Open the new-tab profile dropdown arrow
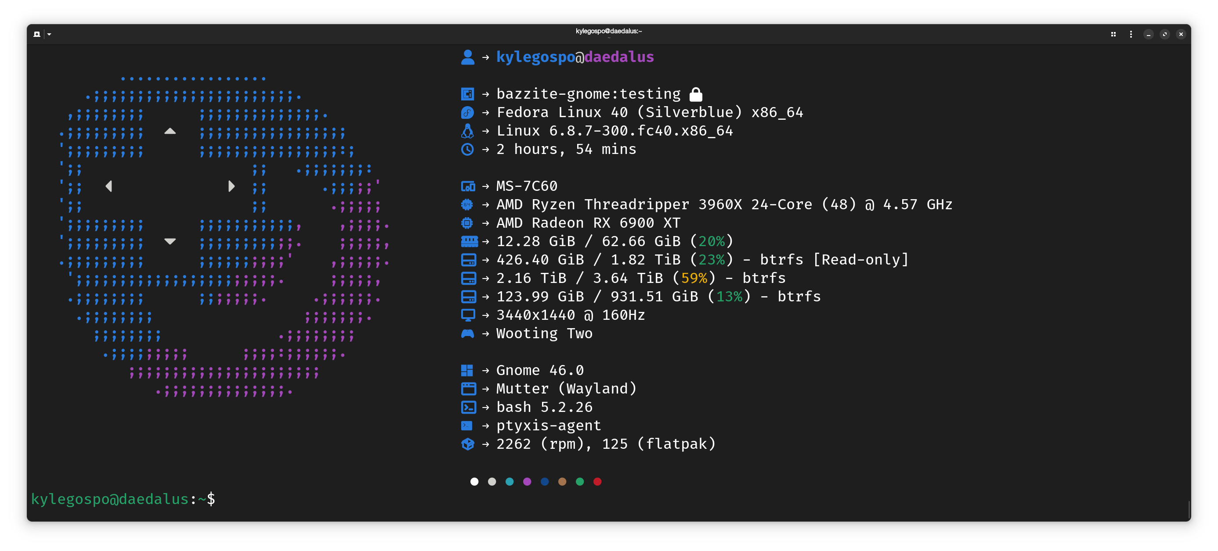Screen dimensions: 1218x551 coord(49,34)
